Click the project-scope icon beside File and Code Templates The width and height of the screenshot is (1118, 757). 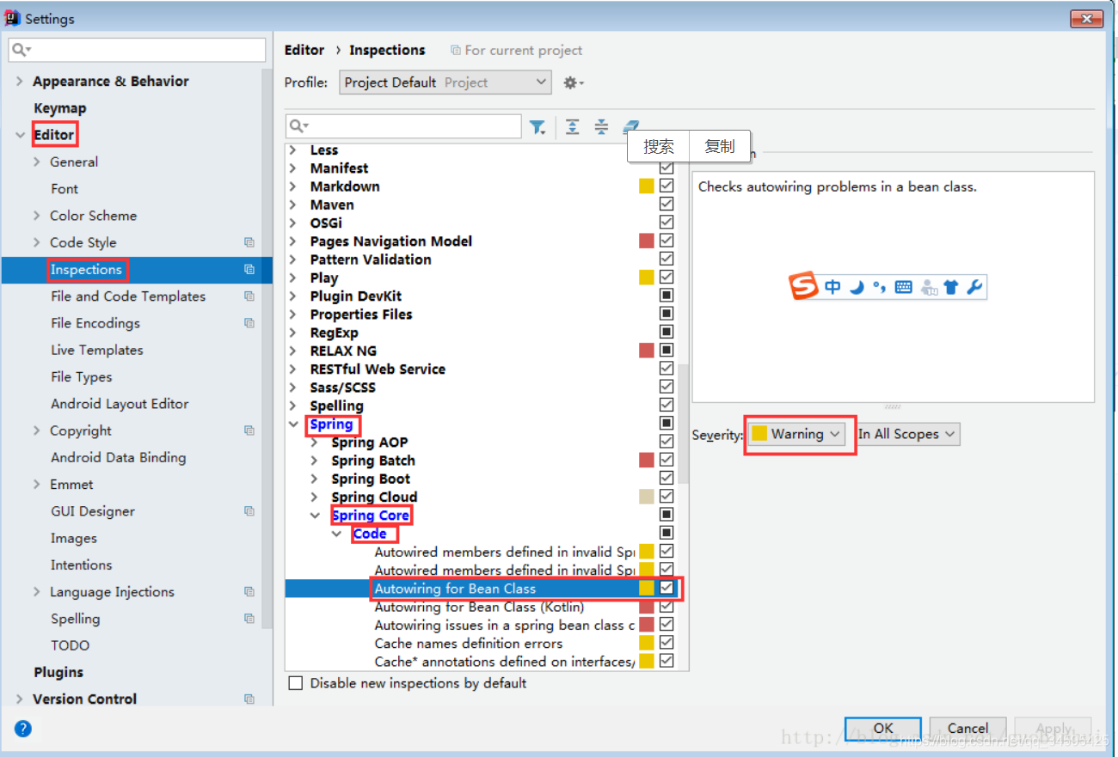[249, 296]
